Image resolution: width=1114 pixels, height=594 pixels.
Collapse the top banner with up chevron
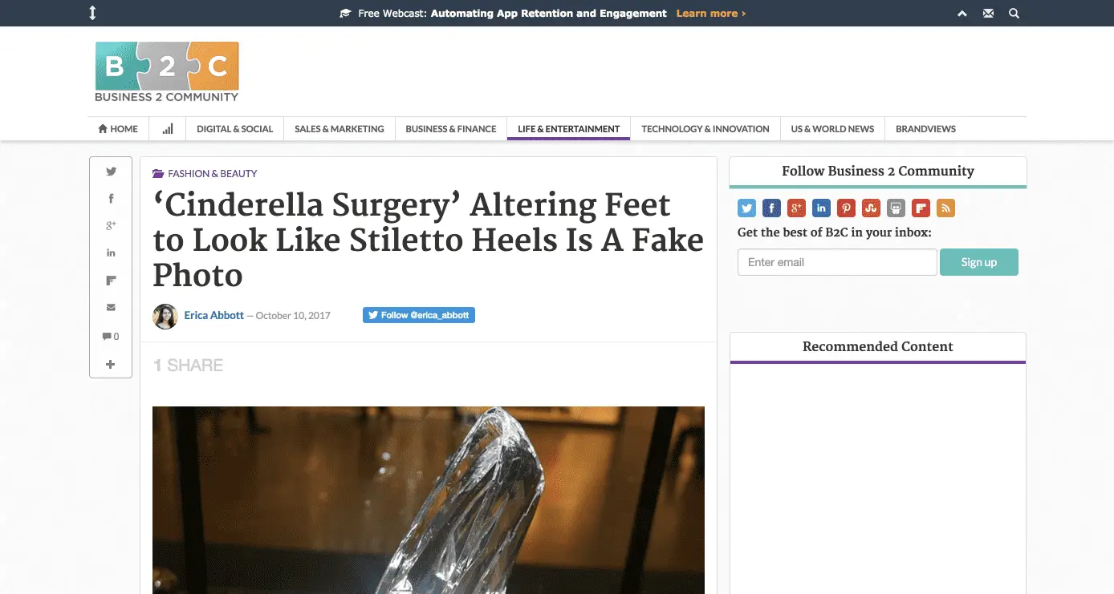tap(962, 14)
